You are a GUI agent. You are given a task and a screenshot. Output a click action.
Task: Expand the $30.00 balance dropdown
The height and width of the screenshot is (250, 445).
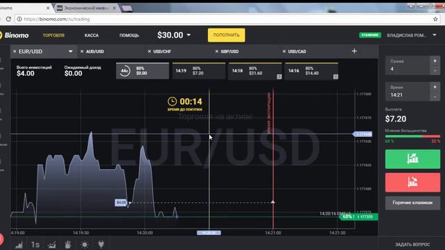[188, 35]
